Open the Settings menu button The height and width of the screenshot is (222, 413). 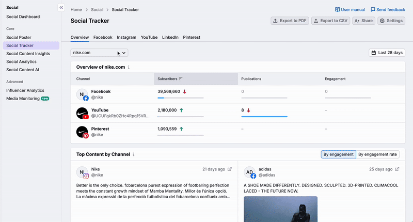click(391, 21)
